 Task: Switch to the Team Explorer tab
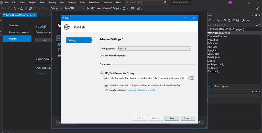[222, 86]
